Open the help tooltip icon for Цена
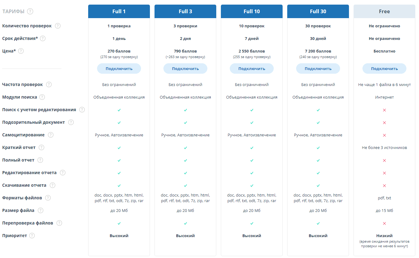The height and width of the screenshot is (258, 419). click(21, 51)
